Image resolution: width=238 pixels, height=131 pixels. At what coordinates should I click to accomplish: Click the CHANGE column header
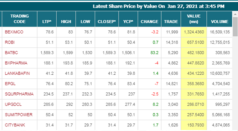(149, 22)
